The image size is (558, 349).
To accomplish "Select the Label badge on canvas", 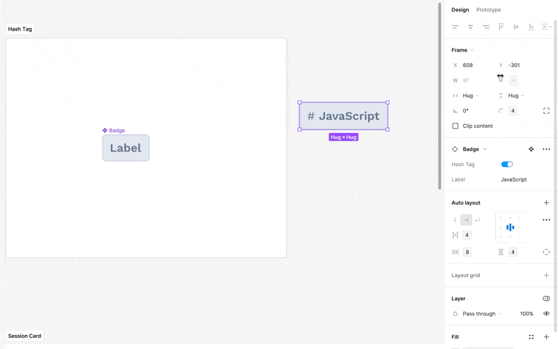I will (126, 148).
